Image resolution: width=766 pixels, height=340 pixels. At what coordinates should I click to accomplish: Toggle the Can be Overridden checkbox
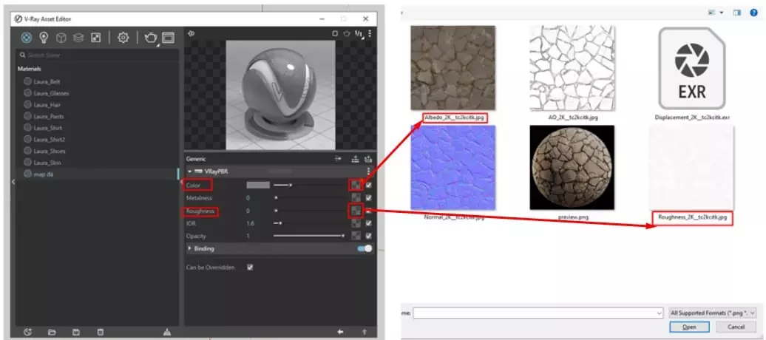click(250, 267)
